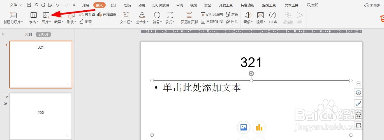
Task: Open the 特色功能 ribbon tab
Action: [247, 5]
